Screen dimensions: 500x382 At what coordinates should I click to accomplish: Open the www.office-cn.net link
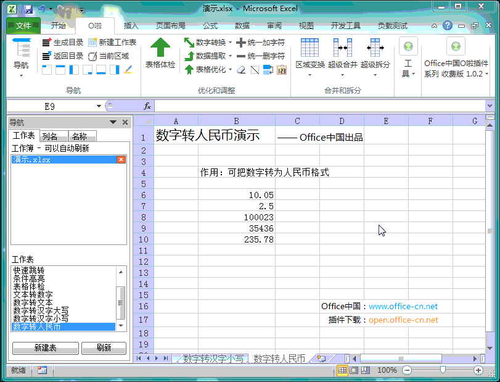(403, 306)
